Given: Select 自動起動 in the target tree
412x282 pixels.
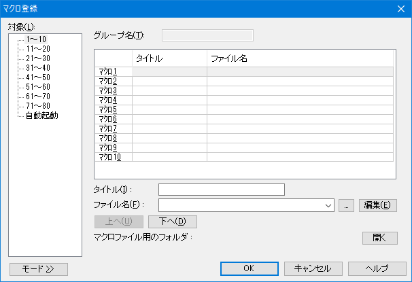Looking at the screenshot, I should tap(42, 116).
